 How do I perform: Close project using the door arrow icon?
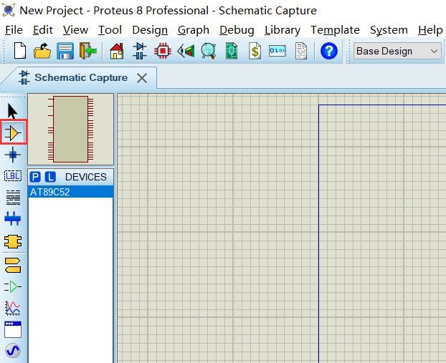pyautogui.click(x=88, y=51)
